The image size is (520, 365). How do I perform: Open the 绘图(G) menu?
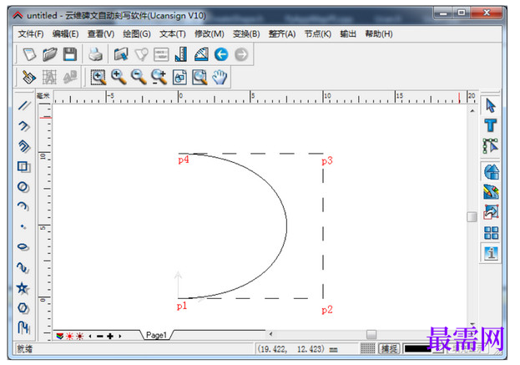pos(137,34)
